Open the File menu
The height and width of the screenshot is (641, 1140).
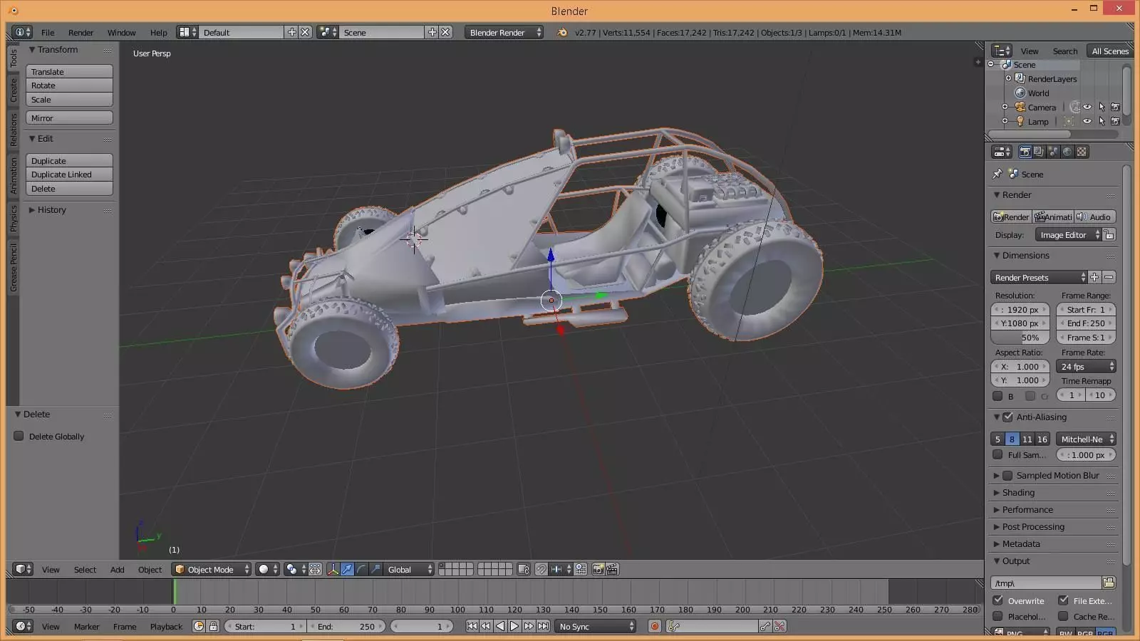coord(48,32)
